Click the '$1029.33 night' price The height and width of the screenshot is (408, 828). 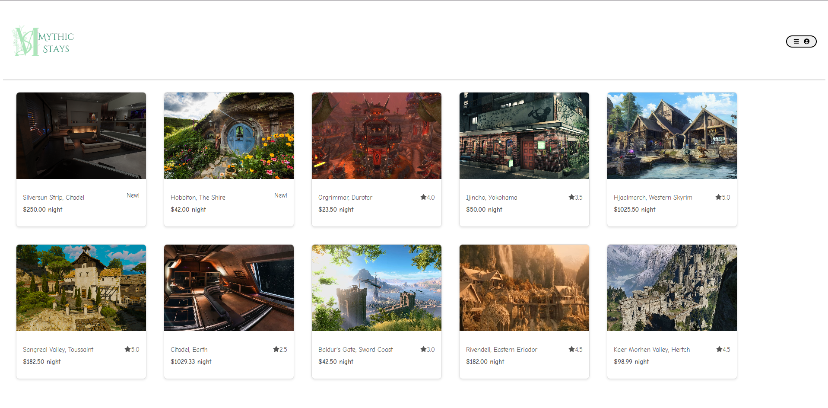pyautogui.click(x=191, y=362)
